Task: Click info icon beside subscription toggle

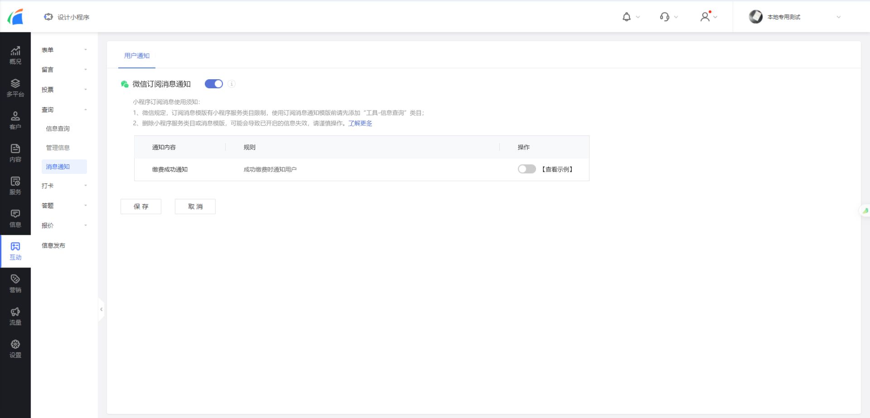Action: (232, 84)
